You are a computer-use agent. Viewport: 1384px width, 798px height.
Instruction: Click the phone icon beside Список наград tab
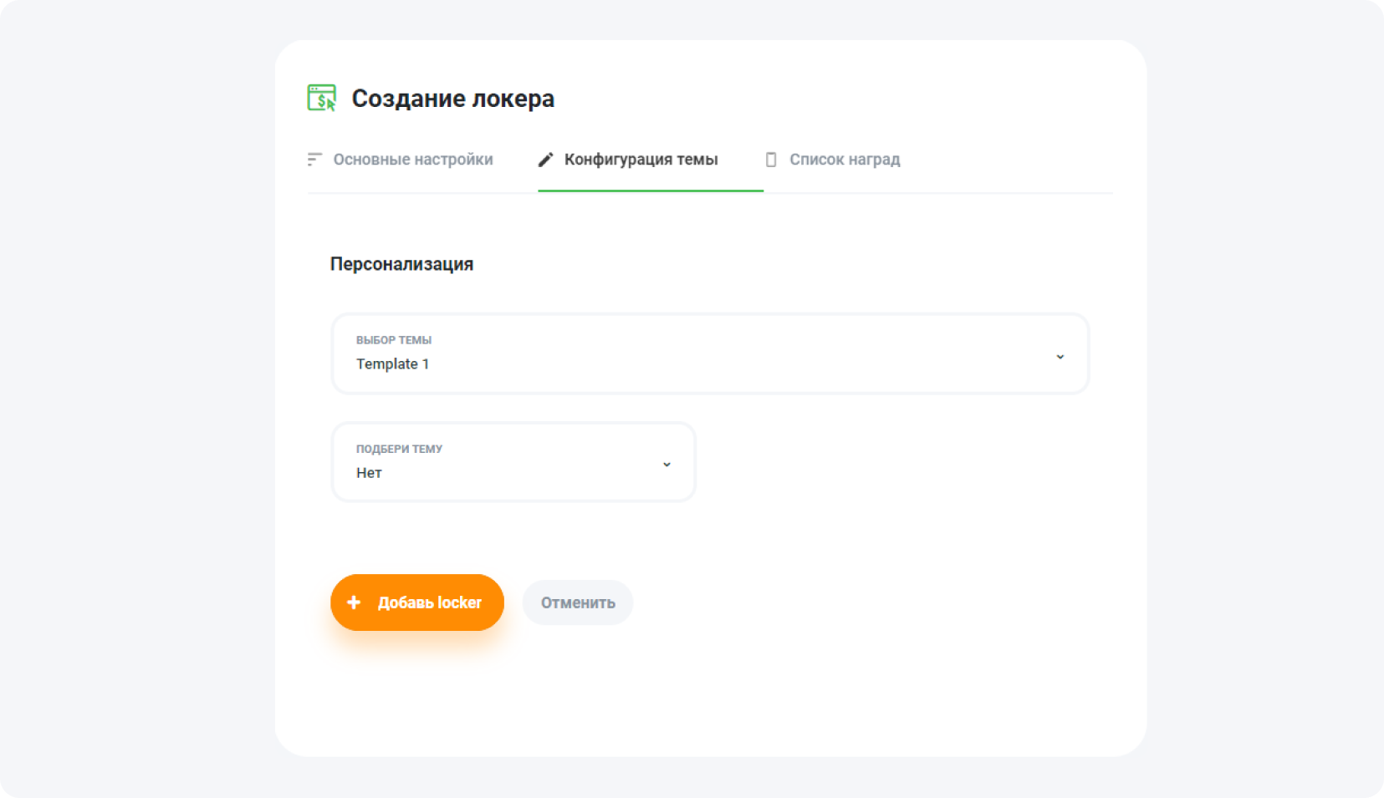click(770, 159)
